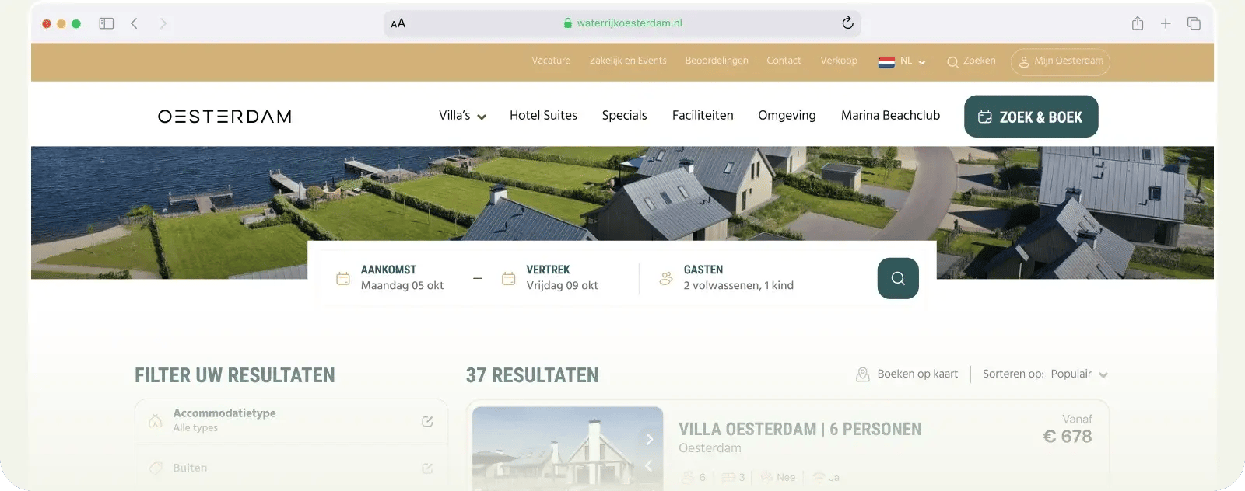The image size is (1245, 491).
Task: Click the Oesterdam logo
Action: 225,117
